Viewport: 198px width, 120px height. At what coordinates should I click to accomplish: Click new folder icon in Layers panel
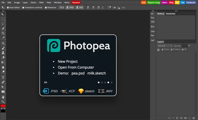[185, 118]
